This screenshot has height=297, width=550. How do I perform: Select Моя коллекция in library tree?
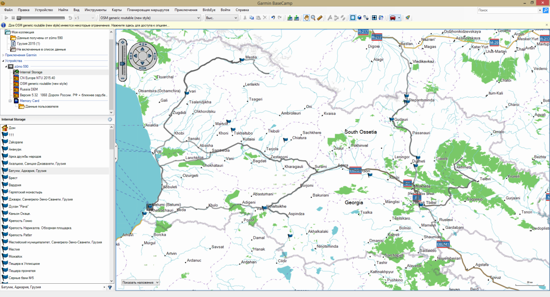point(23,32)
